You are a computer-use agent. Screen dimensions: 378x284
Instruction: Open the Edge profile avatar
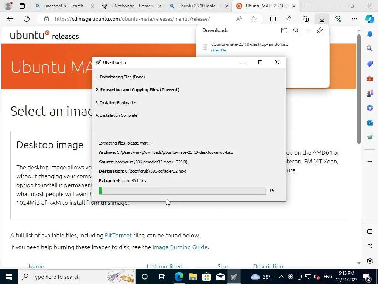tap(8, 6)
